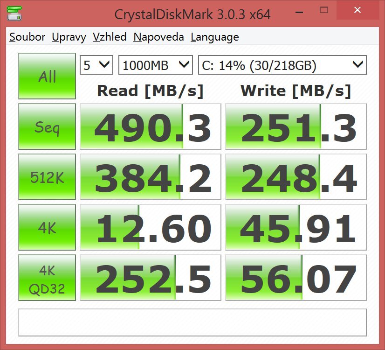Open the 1000MB test size dropdown
This screenshot has width=385, height=350.
tap(156, 65)
